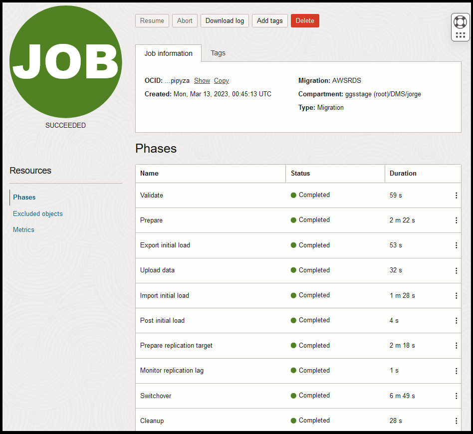
Task: Open the actions menu for Validate phase
Action: click(456, 196)
